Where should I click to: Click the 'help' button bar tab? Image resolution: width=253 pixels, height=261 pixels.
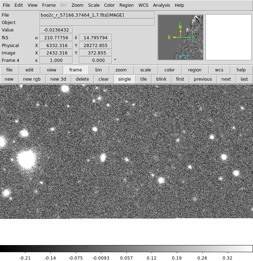(241, 70)
